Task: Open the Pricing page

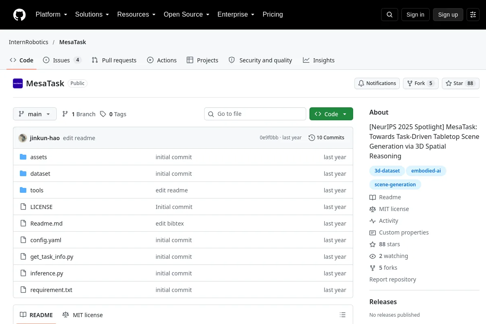Action: 273,15
